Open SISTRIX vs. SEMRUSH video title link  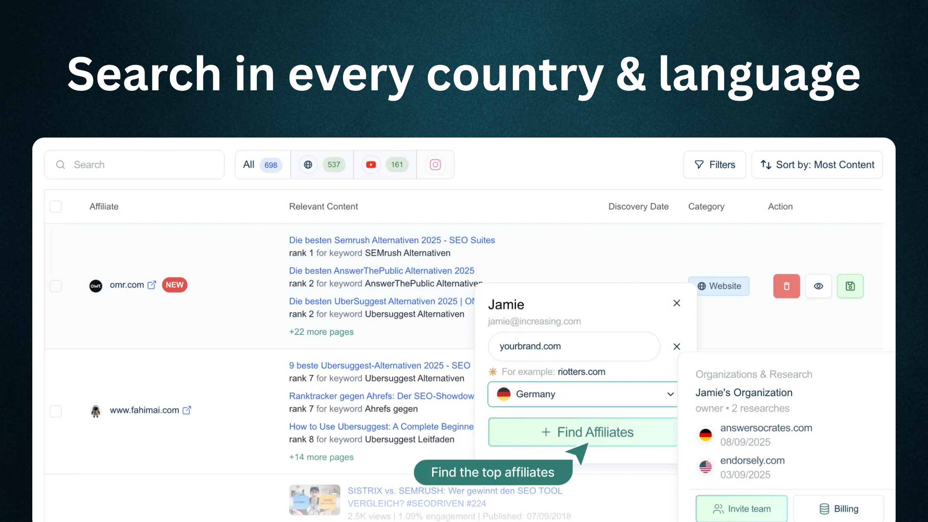click(x=455, y=497)
